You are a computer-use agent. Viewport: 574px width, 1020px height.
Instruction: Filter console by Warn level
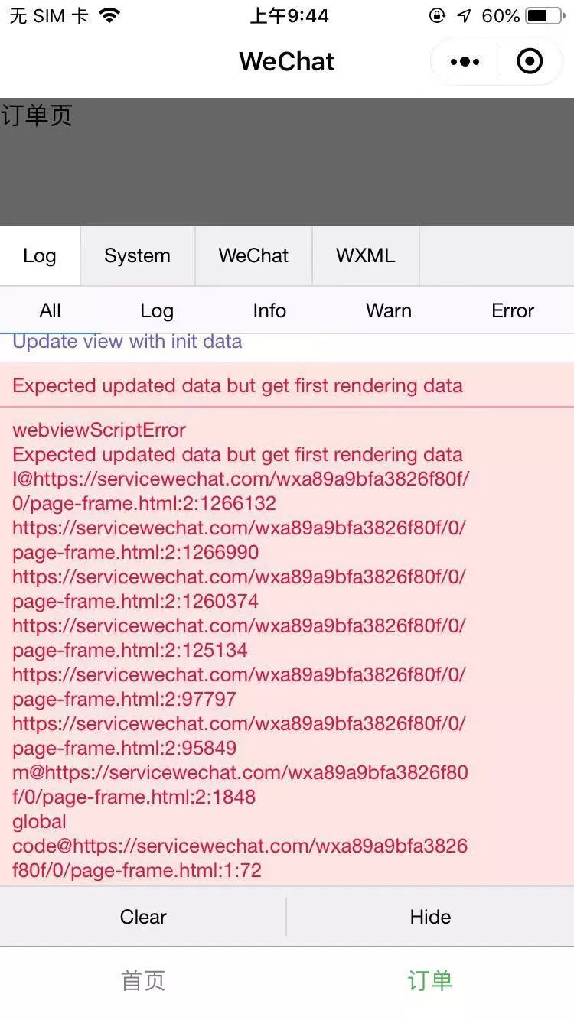(x=389, y=310)
